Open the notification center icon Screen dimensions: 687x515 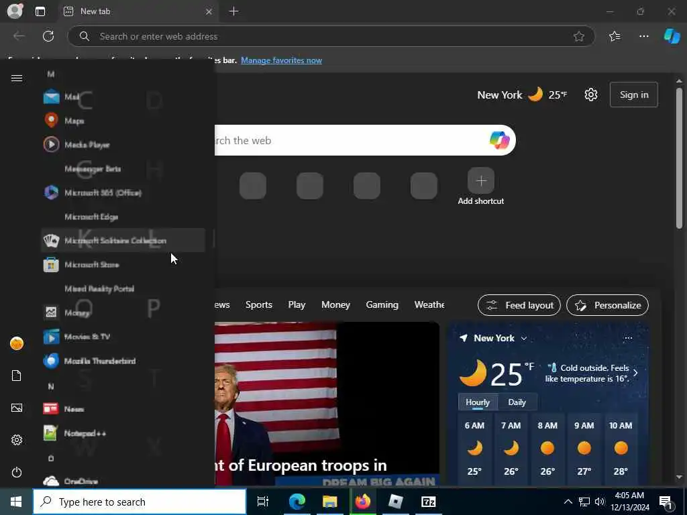click(x=665, y=502)
